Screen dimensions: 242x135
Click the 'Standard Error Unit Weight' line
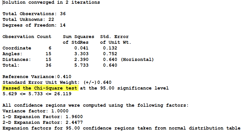[57, 82]
